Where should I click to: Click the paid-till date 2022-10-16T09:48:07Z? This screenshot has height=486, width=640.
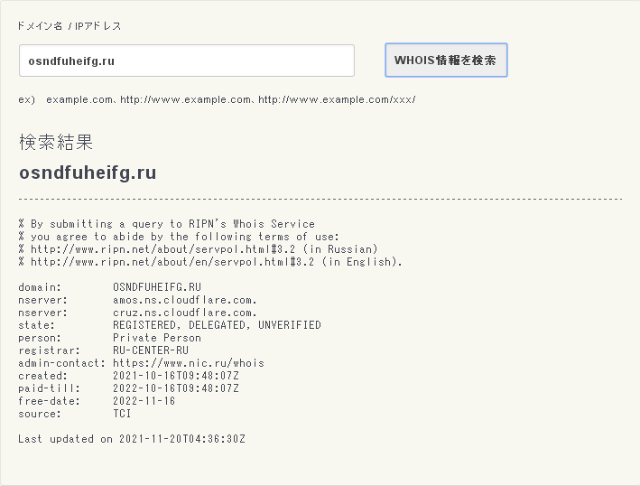pyautogui.click(x=176, y=388)
